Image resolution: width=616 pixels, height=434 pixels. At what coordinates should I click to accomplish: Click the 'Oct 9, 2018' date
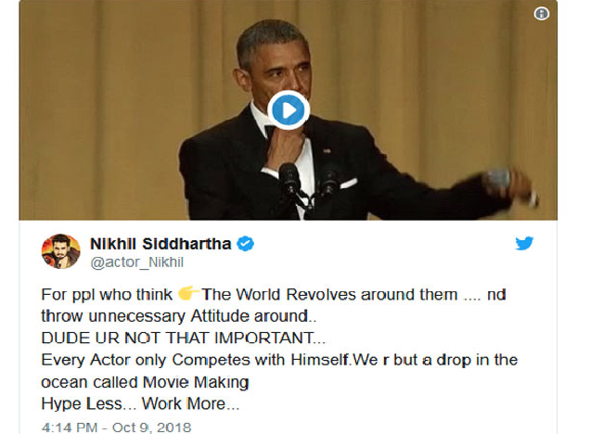pyautogui.click(x=151, y=428)
